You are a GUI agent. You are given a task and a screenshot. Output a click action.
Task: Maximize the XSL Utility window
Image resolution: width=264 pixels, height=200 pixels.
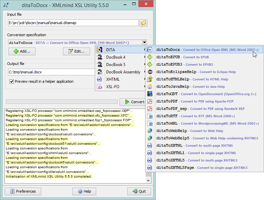[134, 4]
